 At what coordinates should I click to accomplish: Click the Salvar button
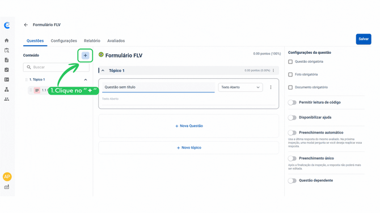pos(364,39)
